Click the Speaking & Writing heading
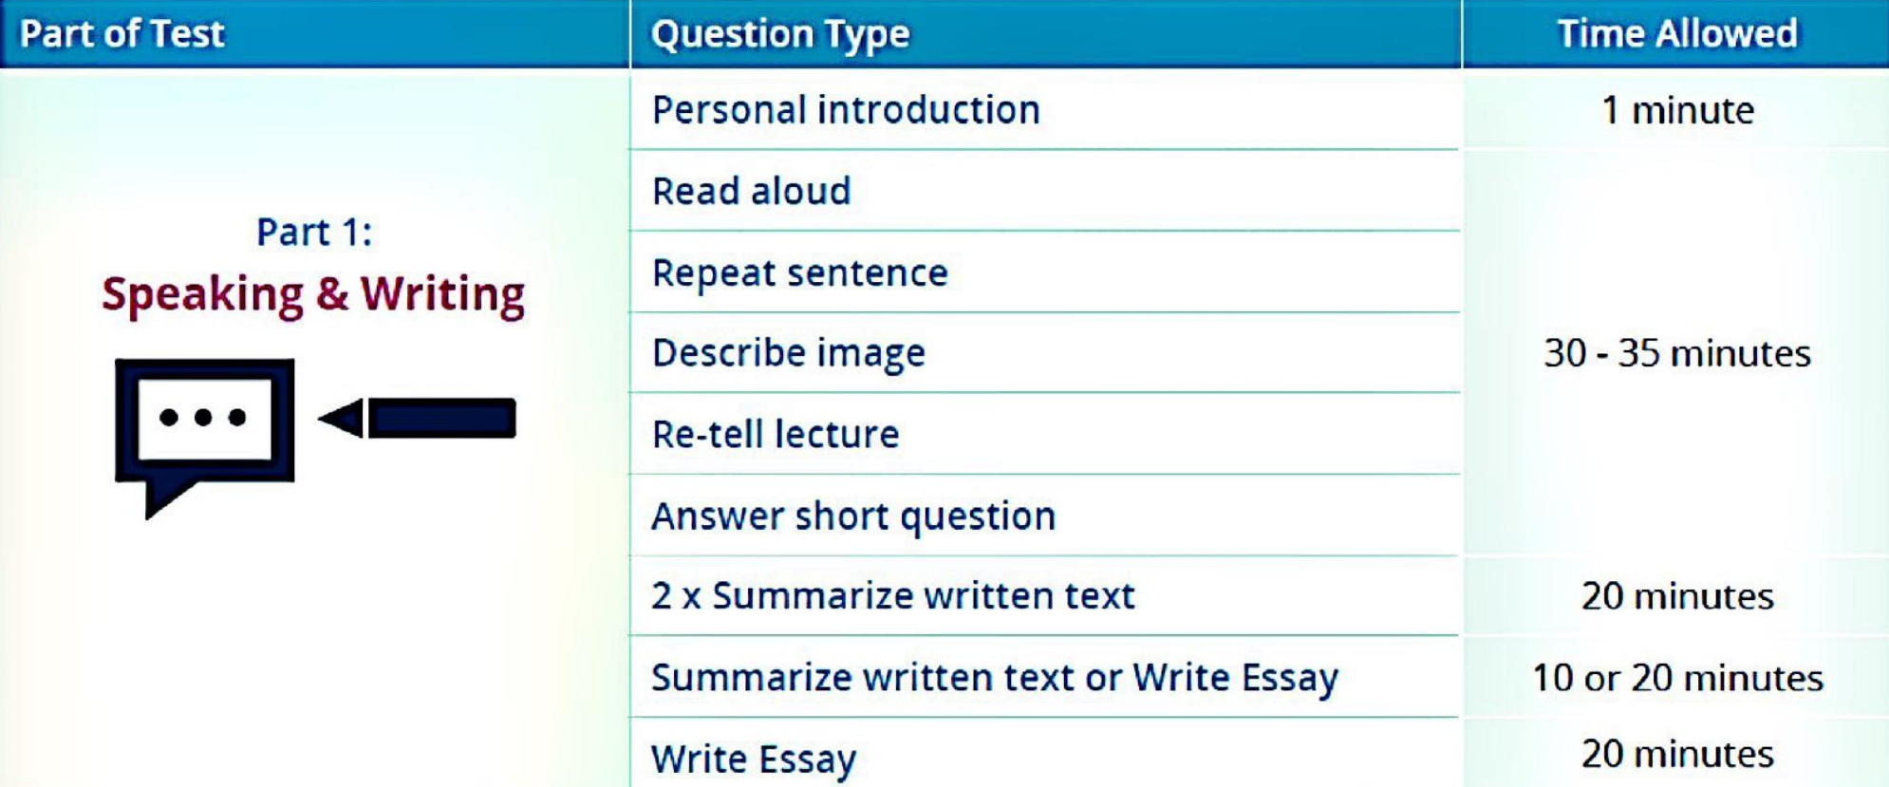 click(x=313, y=294)
